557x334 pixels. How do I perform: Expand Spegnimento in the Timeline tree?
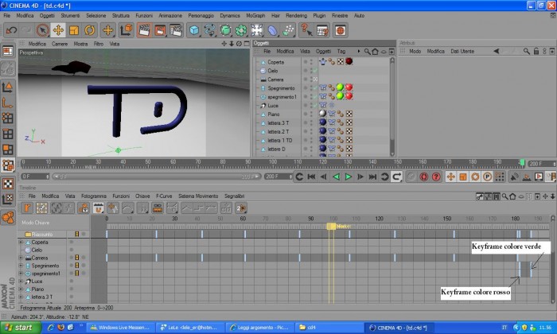click(21, 266)
